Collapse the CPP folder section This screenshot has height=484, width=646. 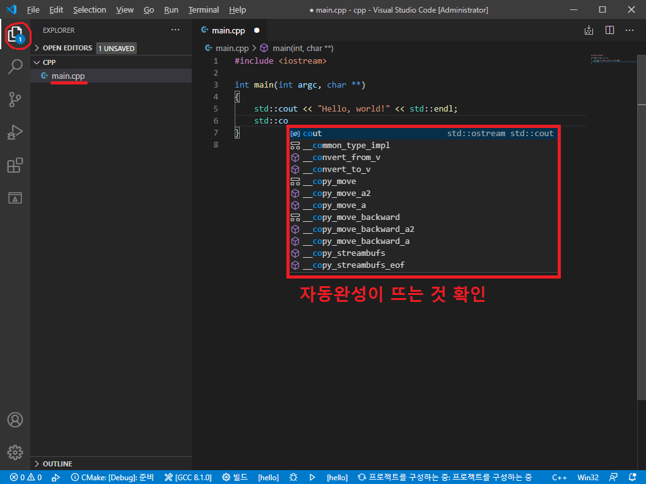(49, 62)
